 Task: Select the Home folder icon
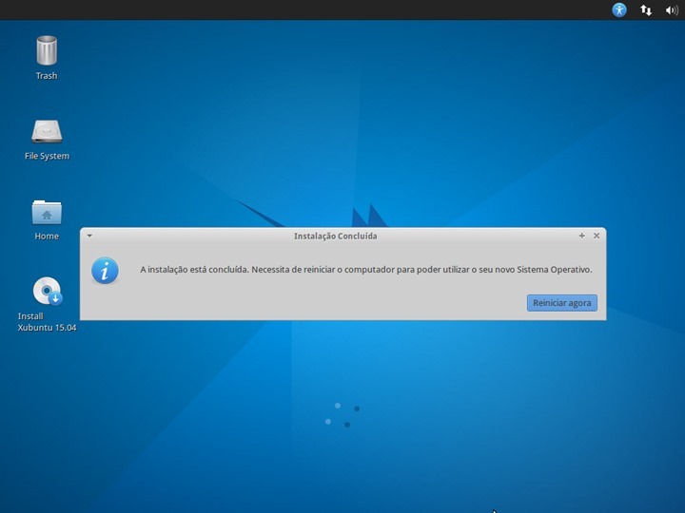(x=47, y=213)
